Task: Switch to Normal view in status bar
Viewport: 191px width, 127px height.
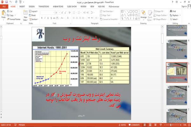Action: 145,125
